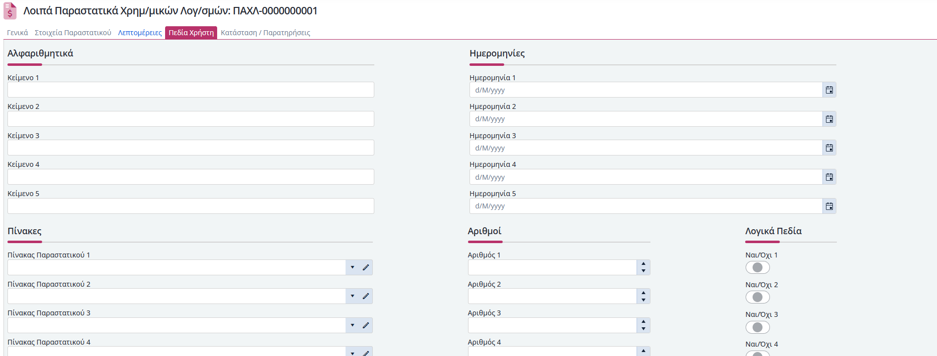This screenshot has height=356, width=937.
Task: Click edit pencil for Πίνακας Παραστατικού 1
Action: tap(366, 267)
